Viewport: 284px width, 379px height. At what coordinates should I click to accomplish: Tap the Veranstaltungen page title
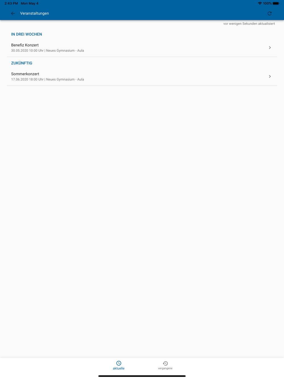(34, 13)
